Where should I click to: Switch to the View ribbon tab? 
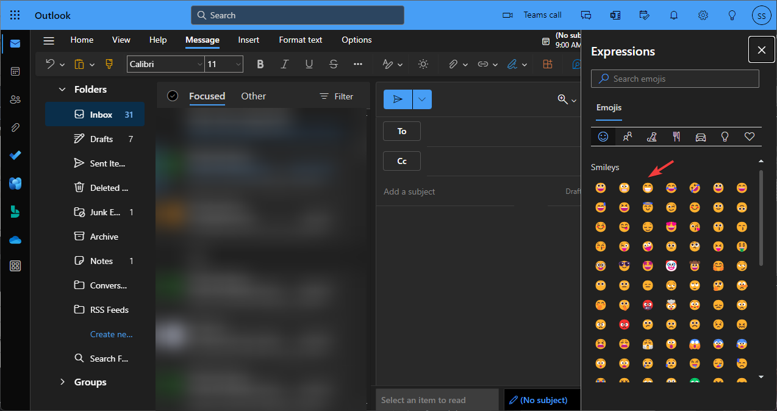tap(121, 40)
